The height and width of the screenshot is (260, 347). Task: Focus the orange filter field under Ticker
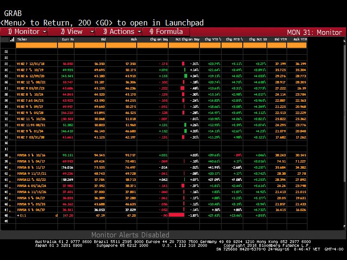coord(36,45)
